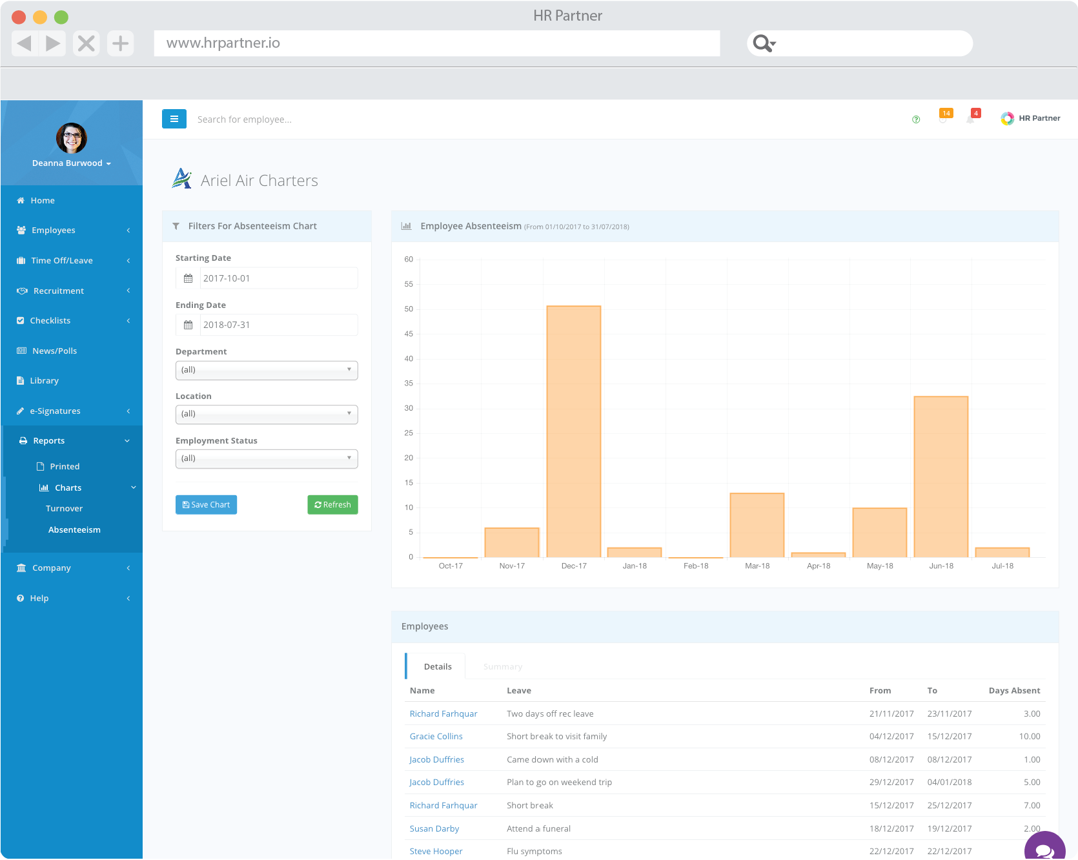Toggle sidebar with hamburger menu button

174,119
